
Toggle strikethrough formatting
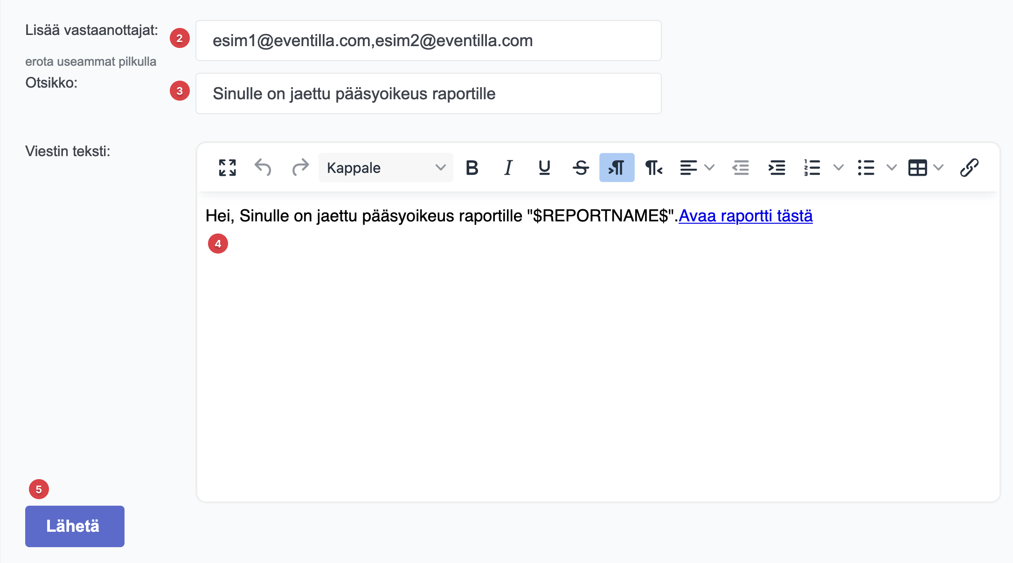[581, 168]
